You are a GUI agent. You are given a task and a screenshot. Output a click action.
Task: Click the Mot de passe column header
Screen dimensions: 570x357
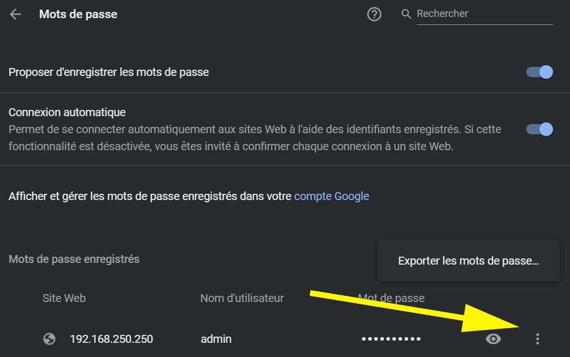(x=391, y=298)
